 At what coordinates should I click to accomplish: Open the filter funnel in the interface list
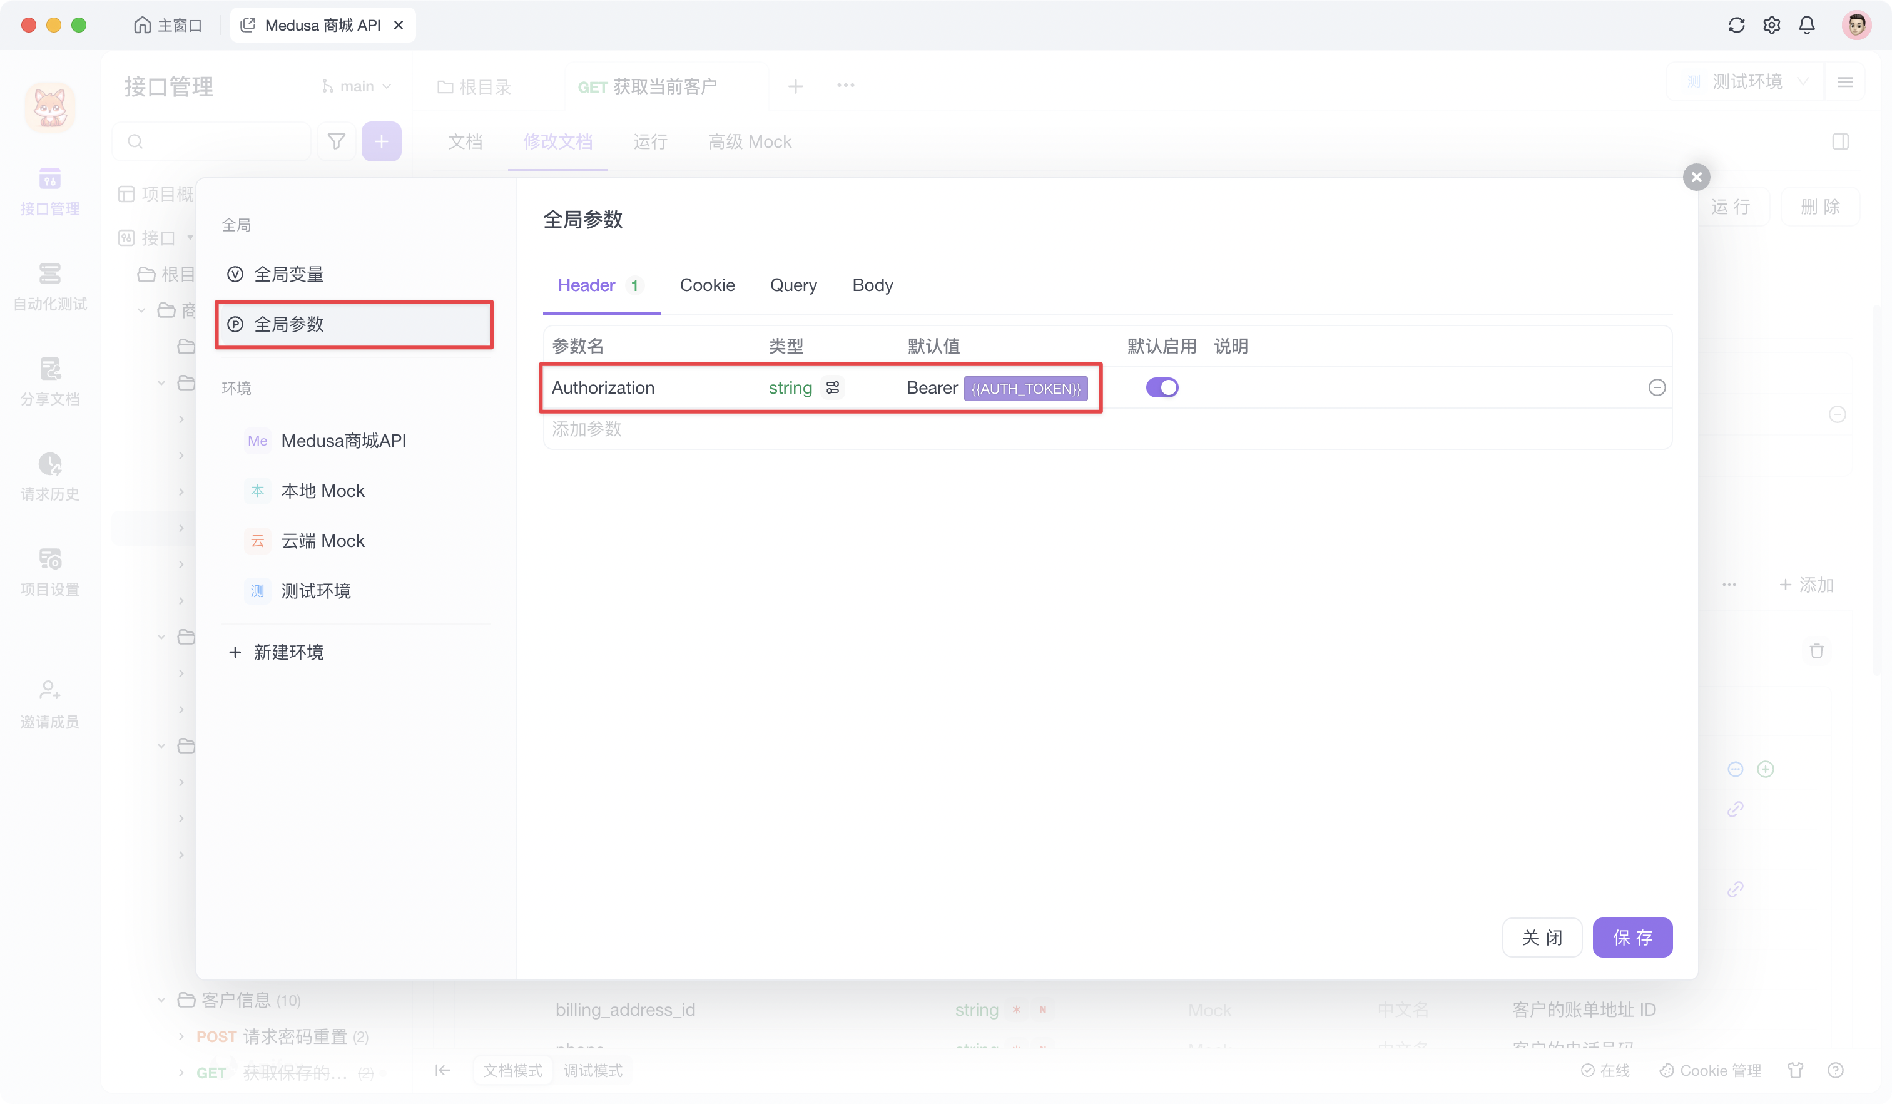point(335,141)
